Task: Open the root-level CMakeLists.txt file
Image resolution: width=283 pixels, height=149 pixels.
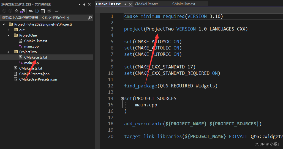Action: (x=31, y=68)
